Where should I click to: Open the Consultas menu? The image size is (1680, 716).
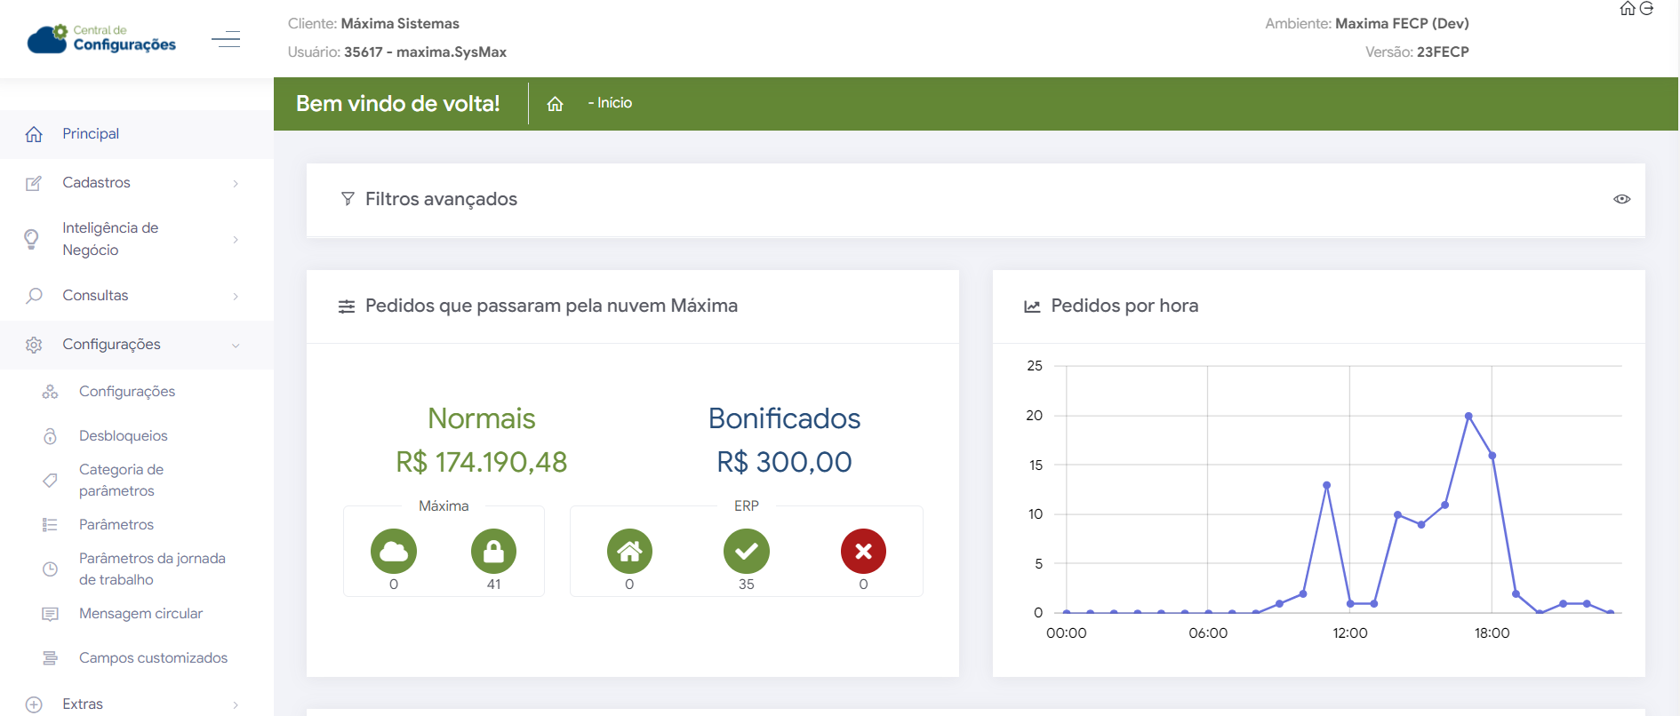pyautogui.click(x=95, y=296)
